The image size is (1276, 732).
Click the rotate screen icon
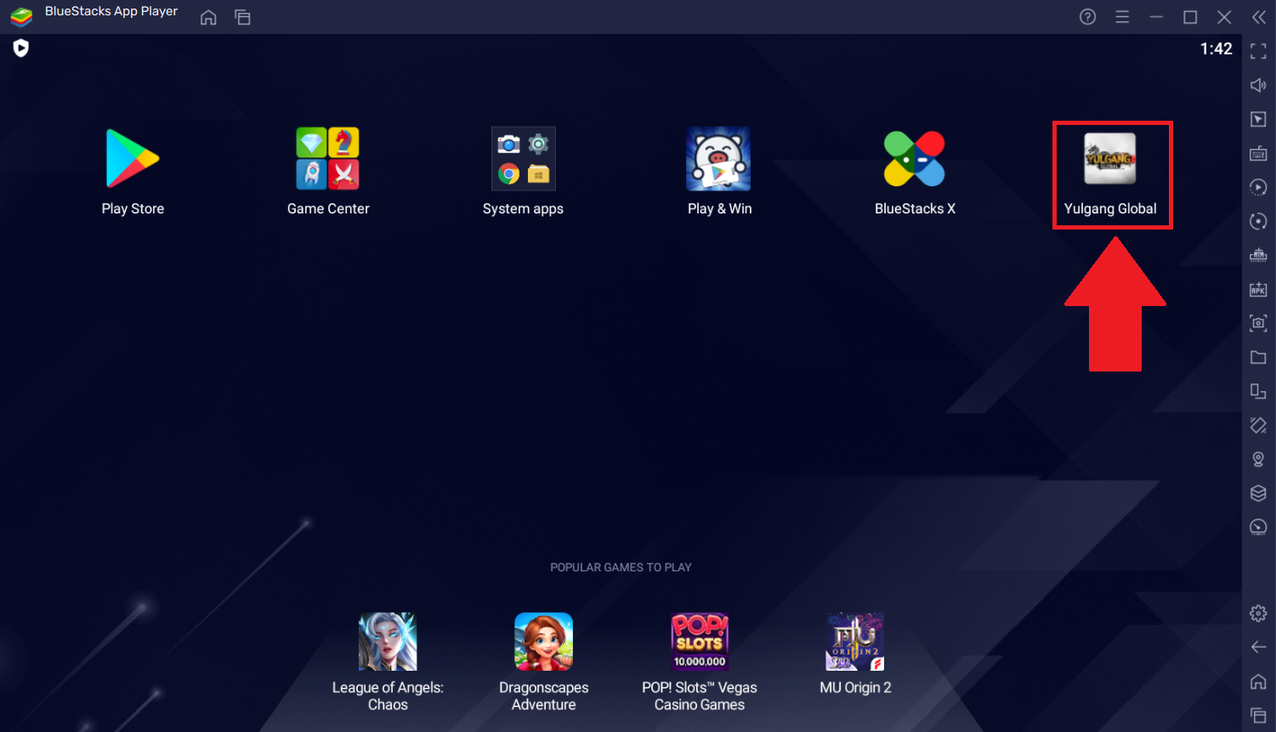(x=1259, y=391)
